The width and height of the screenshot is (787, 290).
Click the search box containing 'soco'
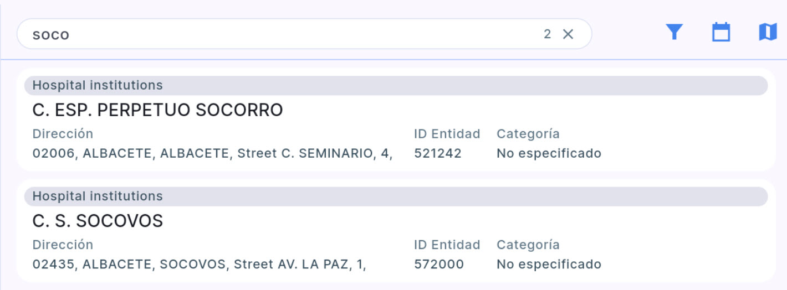tap(277, 34)
